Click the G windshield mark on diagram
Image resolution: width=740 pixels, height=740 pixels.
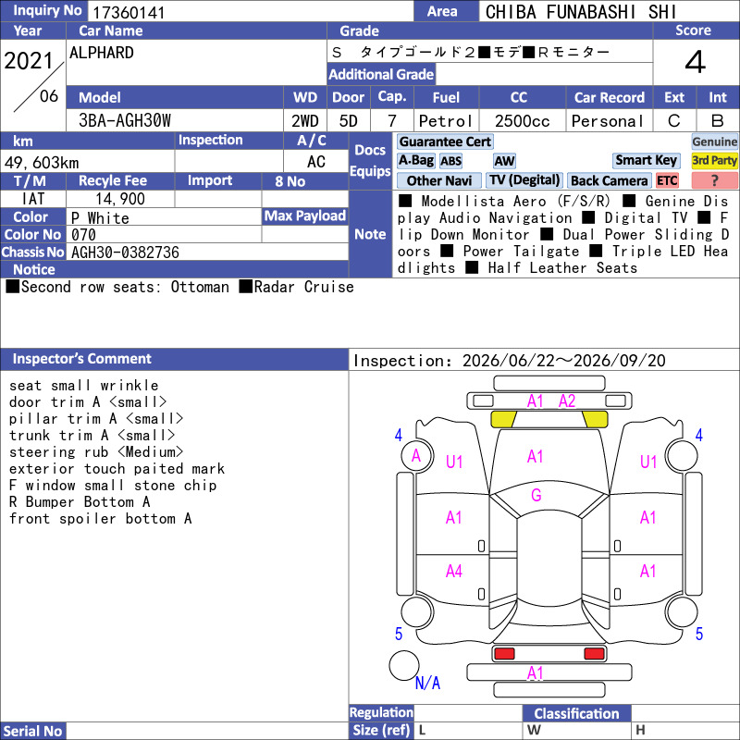[536, 495]
